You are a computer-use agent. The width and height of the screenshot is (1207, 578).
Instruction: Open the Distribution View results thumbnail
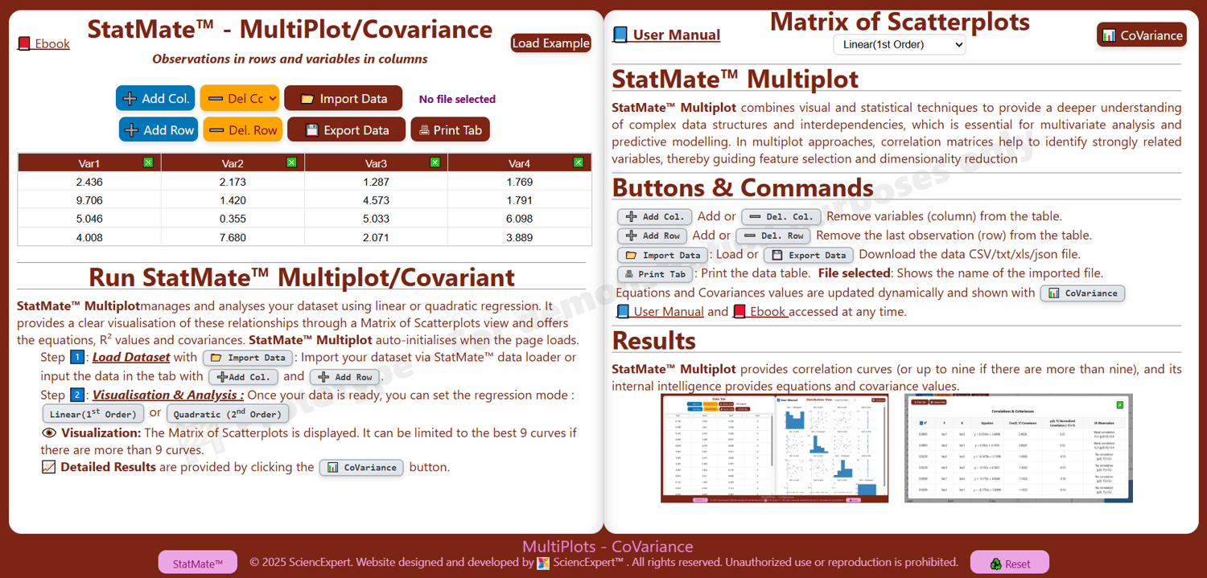pos(774,449)
